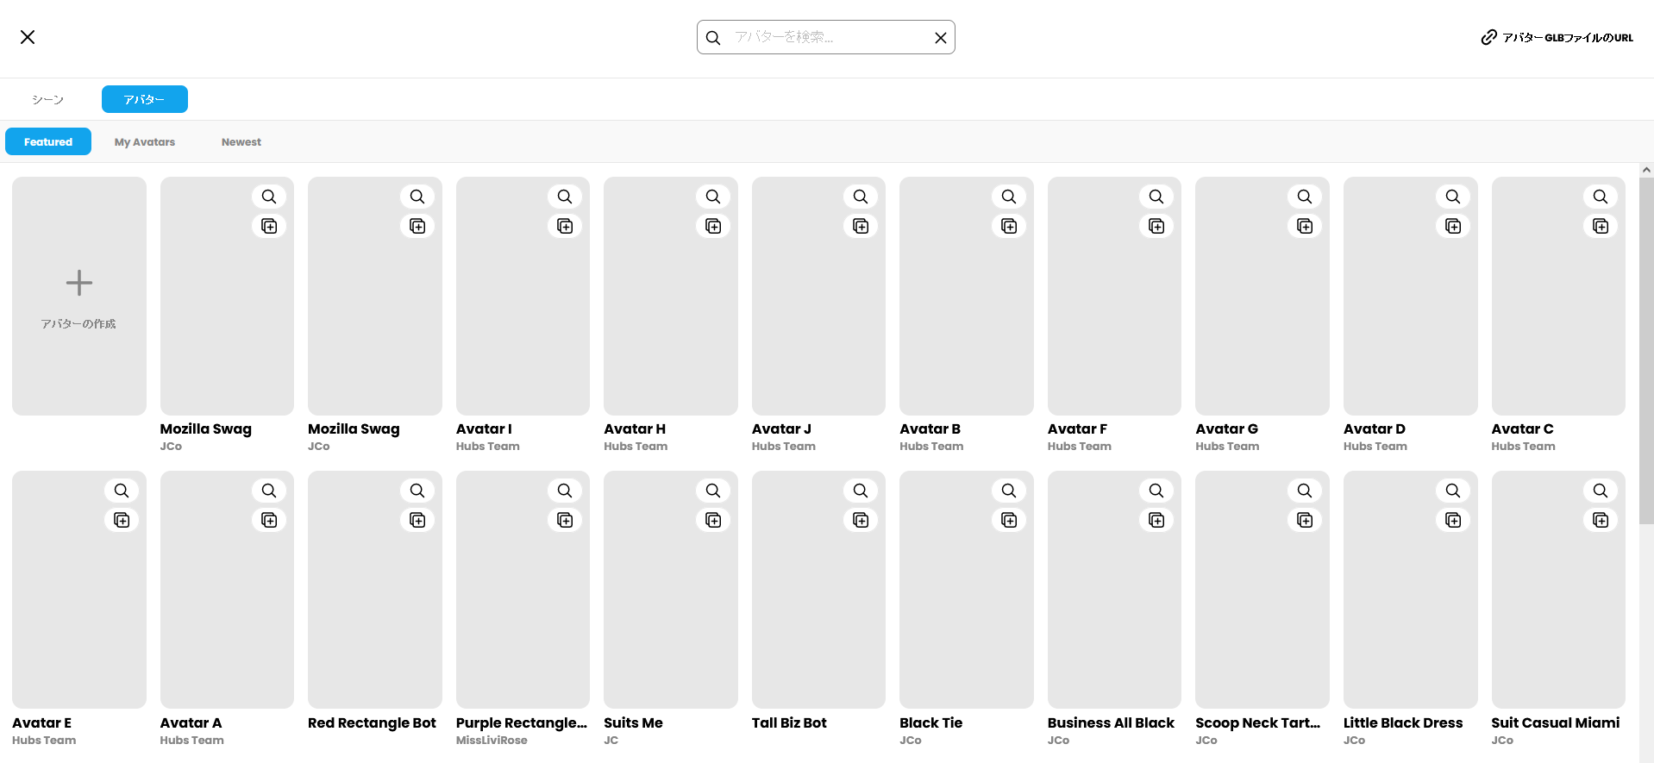
Task: Preview Suits Me avatar with magnifier icon
Action: (713, 491)
